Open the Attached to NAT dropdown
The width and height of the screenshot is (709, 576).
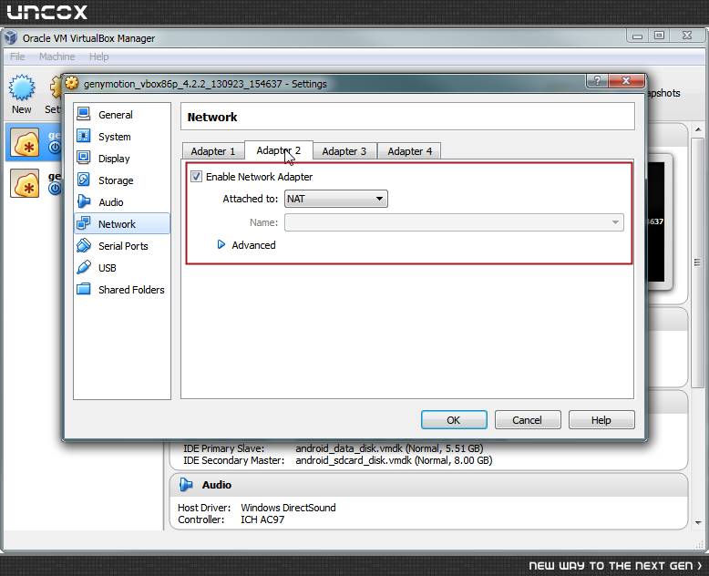[336, 199]
